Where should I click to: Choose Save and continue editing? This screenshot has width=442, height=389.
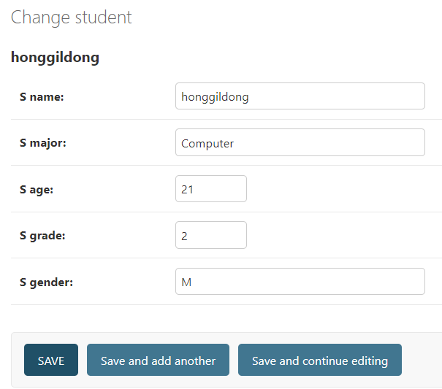click(319, 361)
